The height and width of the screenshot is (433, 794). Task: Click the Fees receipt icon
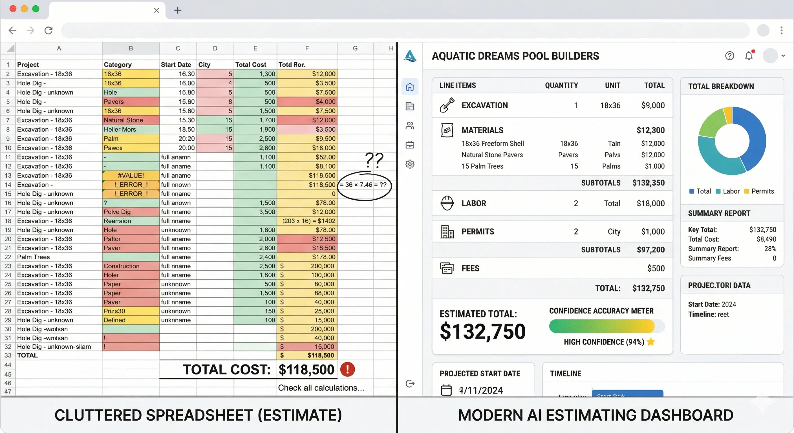447,268
